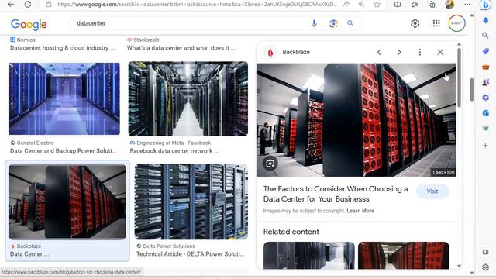Click 'Technical Article - DELTA Power Soluti...' caption

(x=190, y=254)
